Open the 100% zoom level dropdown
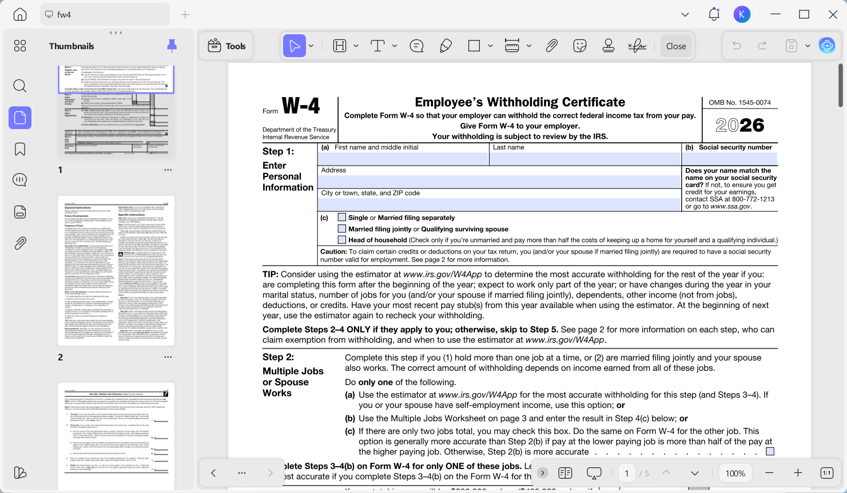 [x=735, y=473]
